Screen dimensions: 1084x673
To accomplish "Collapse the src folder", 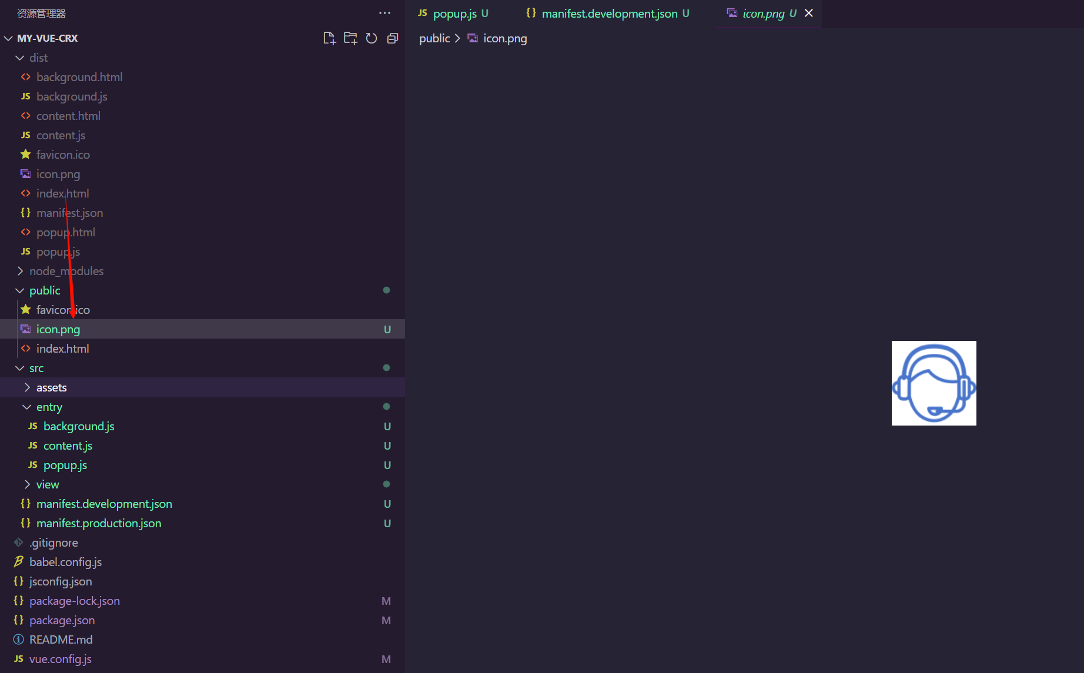I will (20, 368).
